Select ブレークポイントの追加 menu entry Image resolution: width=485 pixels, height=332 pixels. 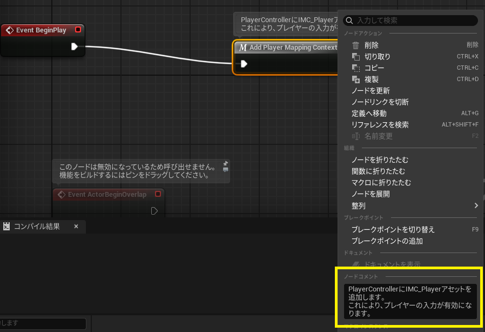412,241
